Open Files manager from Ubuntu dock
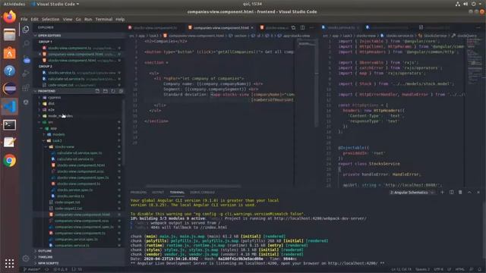The width and height of the screenshot is (486, 273). tap(10, 35)
